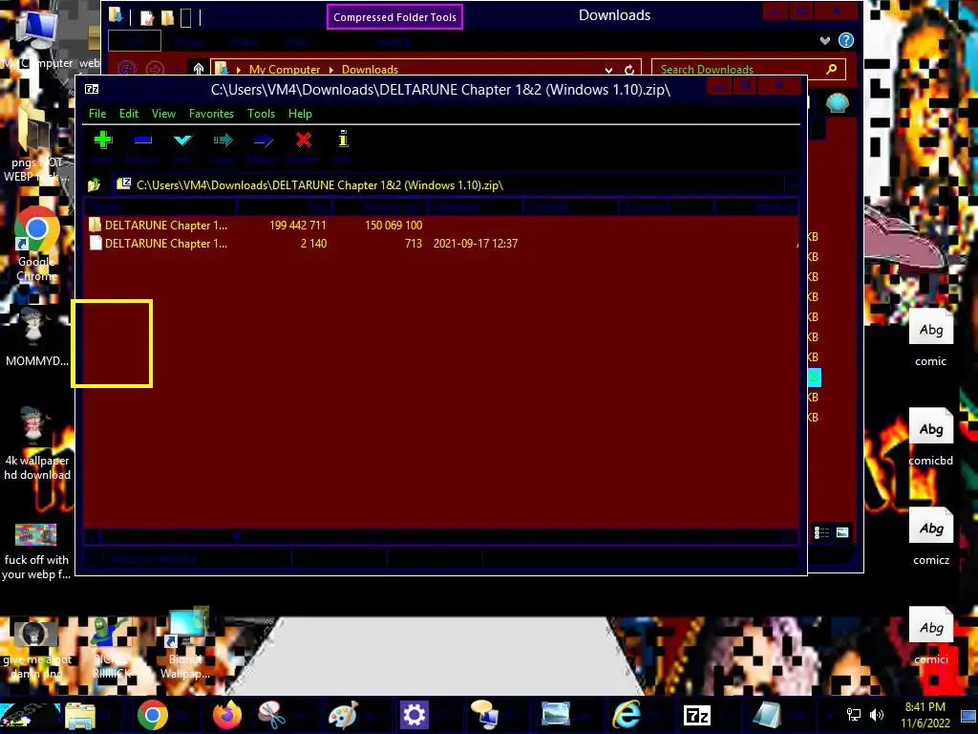
Task: Click the red X Delete icon
Action: click(x=303, y=140)
